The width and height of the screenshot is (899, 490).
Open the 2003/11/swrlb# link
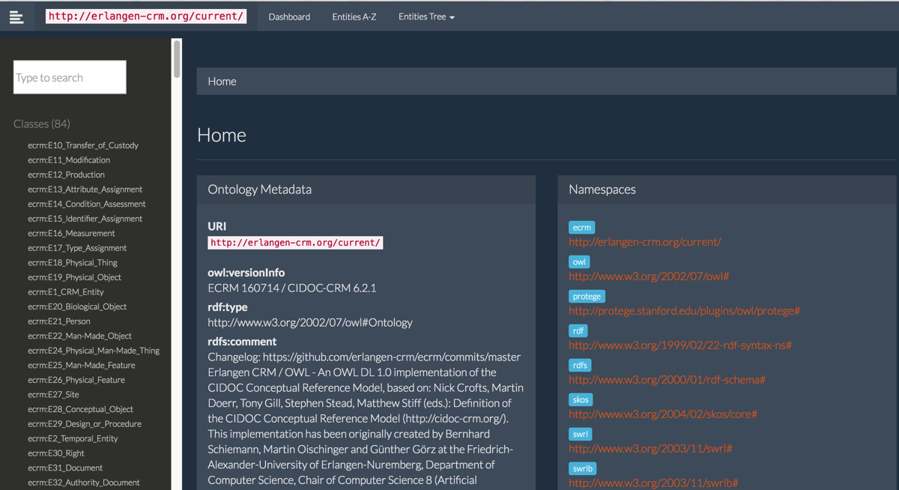tap(653, 483)
